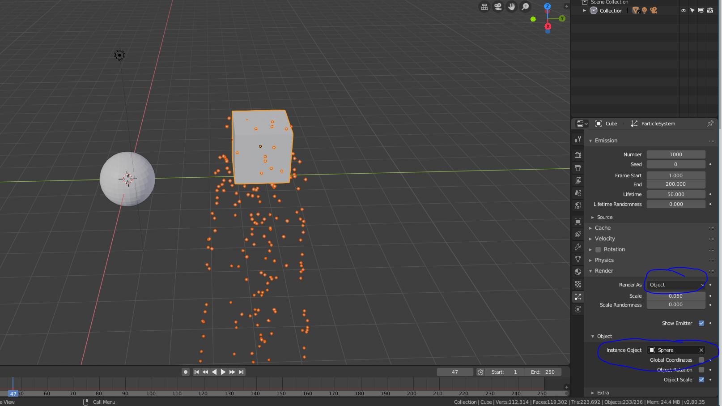Image resolution: width=722 pixels, height=406 pixels.
Task: Uncheck the Object Scale checkbox
Action: pos(701,380)
